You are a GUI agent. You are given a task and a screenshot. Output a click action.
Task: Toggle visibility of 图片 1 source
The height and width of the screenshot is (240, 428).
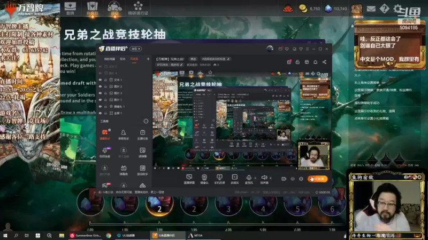[100, 100]
